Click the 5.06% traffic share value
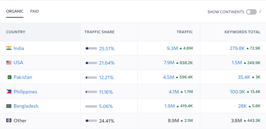The width and height of the screenshot is (266, 129). pos(106,106)
